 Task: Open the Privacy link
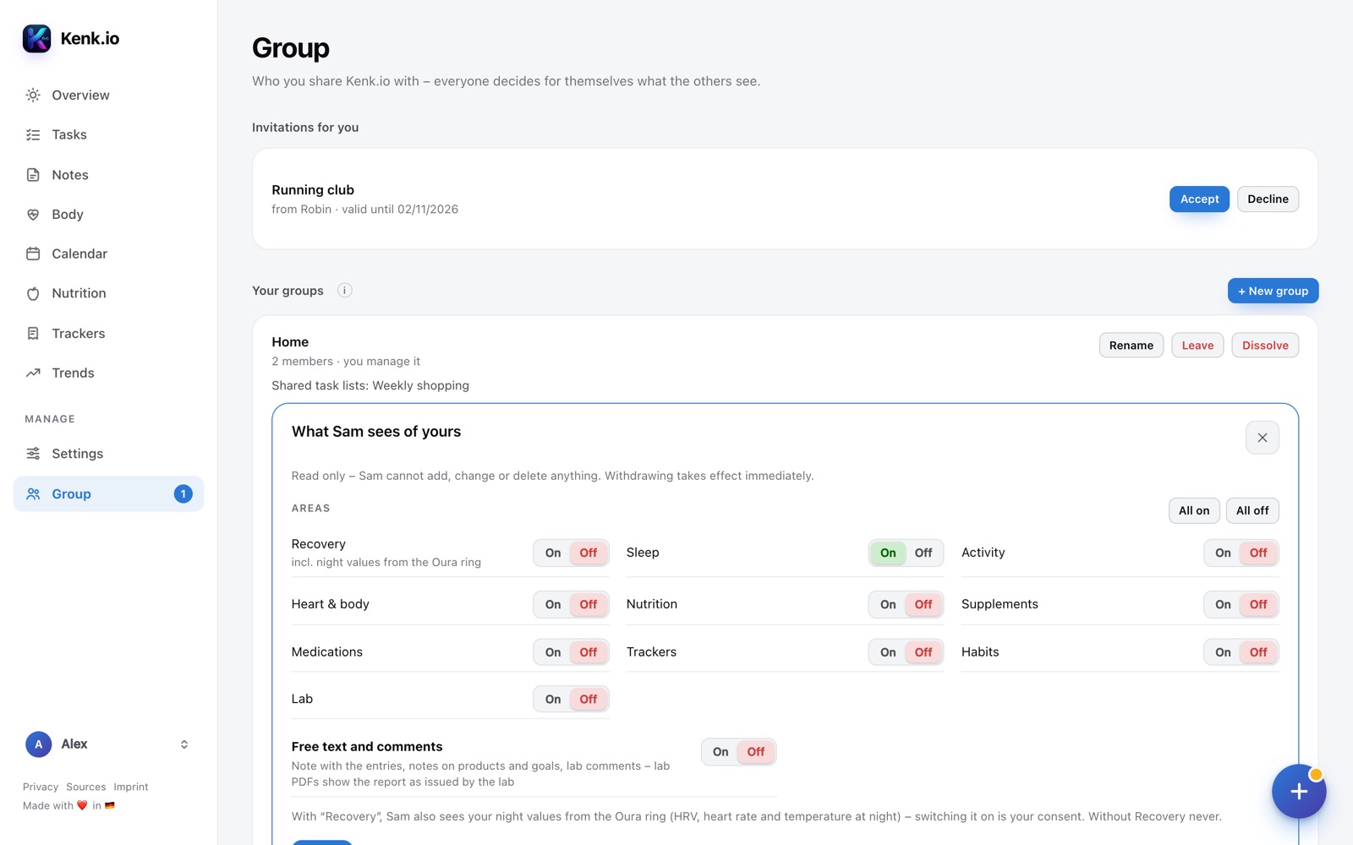tap(41, 787)
